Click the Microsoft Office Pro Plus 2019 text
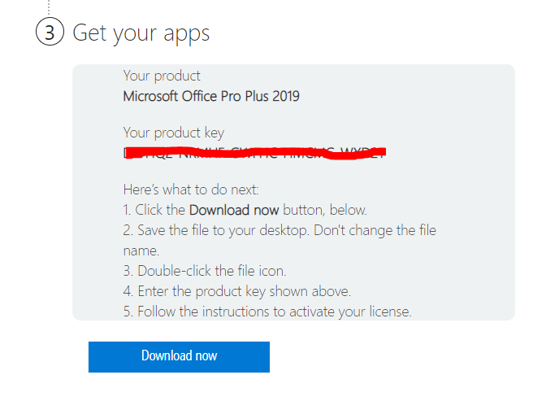Viewport: 559px width, 401px height. pos(210,96)
